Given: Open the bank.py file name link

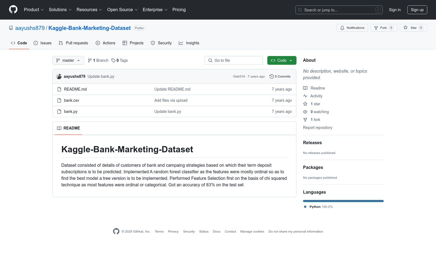Looking at the screenshot, I should point(71,112).
